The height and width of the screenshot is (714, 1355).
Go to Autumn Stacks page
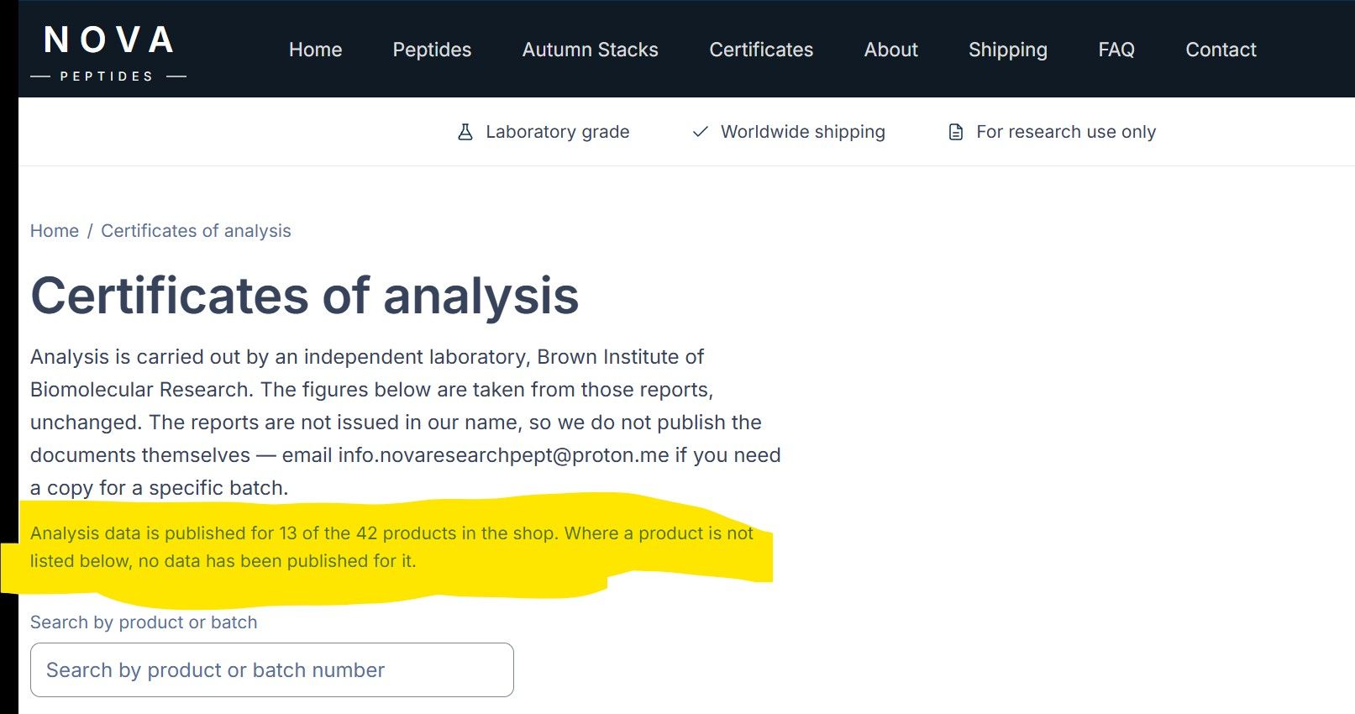point(590,50)
